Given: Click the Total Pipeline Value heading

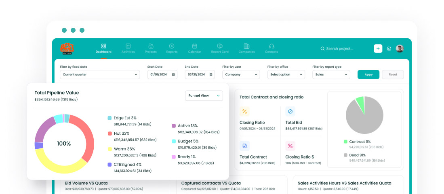Looking at the screenshot, I should point(57,93).
